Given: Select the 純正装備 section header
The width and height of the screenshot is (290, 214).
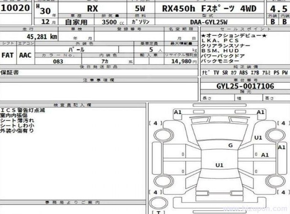Looking at the screenshot, I should [245, 67].
